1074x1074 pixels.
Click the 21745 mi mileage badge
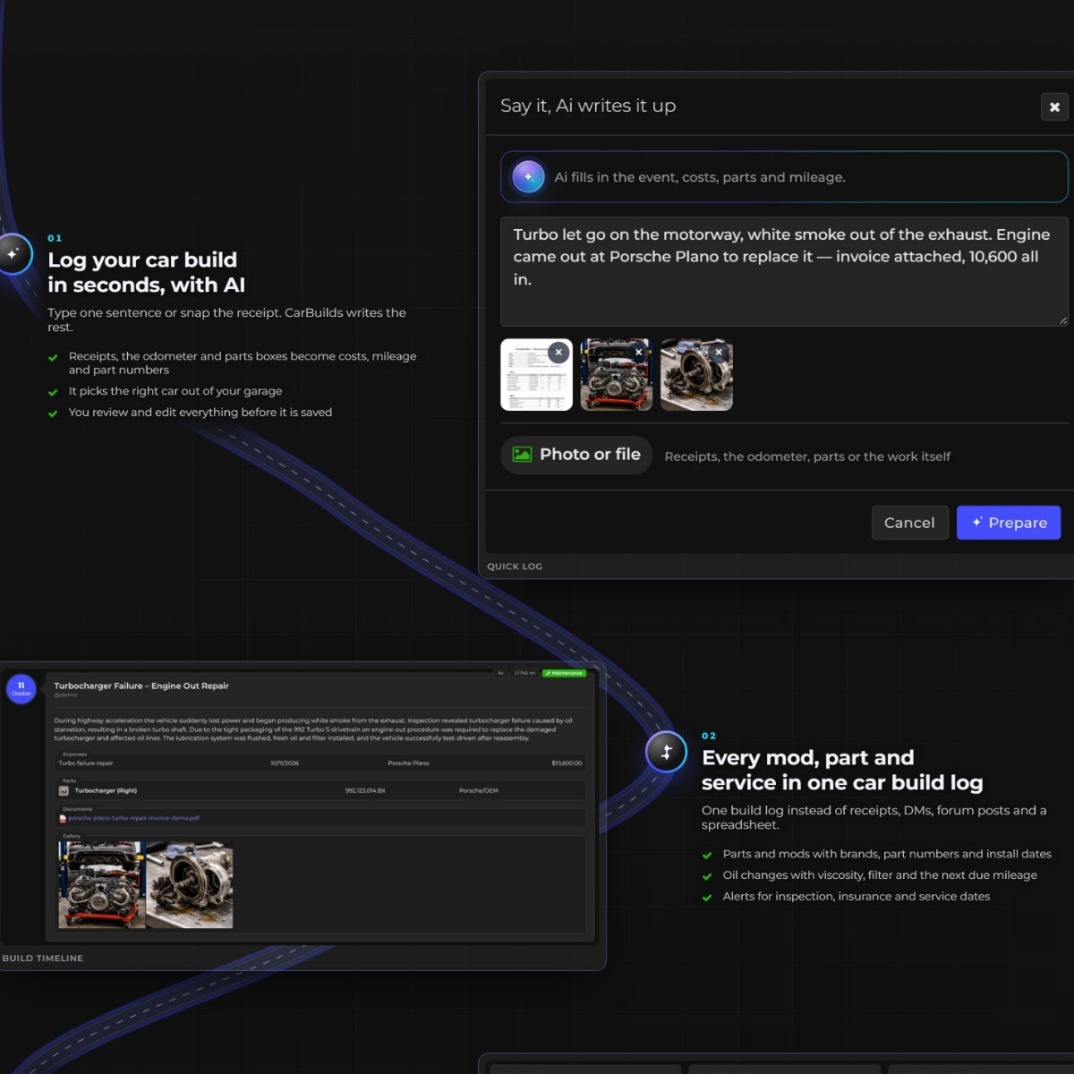tap(524, 673)
